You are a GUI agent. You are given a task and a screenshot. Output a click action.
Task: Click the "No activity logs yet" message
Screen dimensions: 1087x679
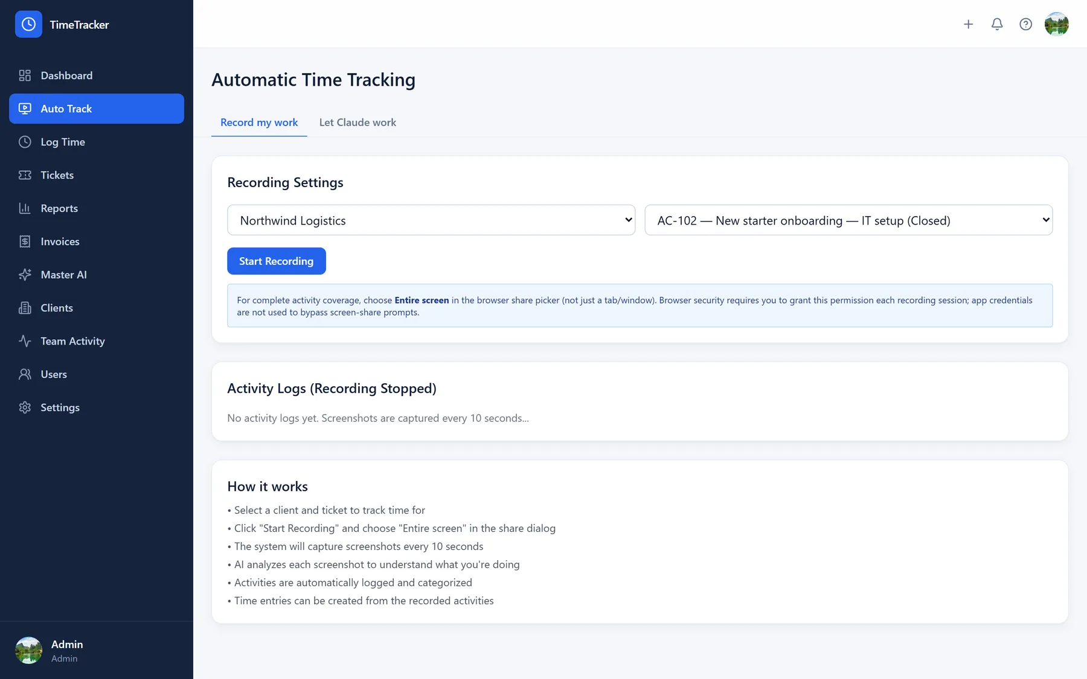click(x=378, y=418)
